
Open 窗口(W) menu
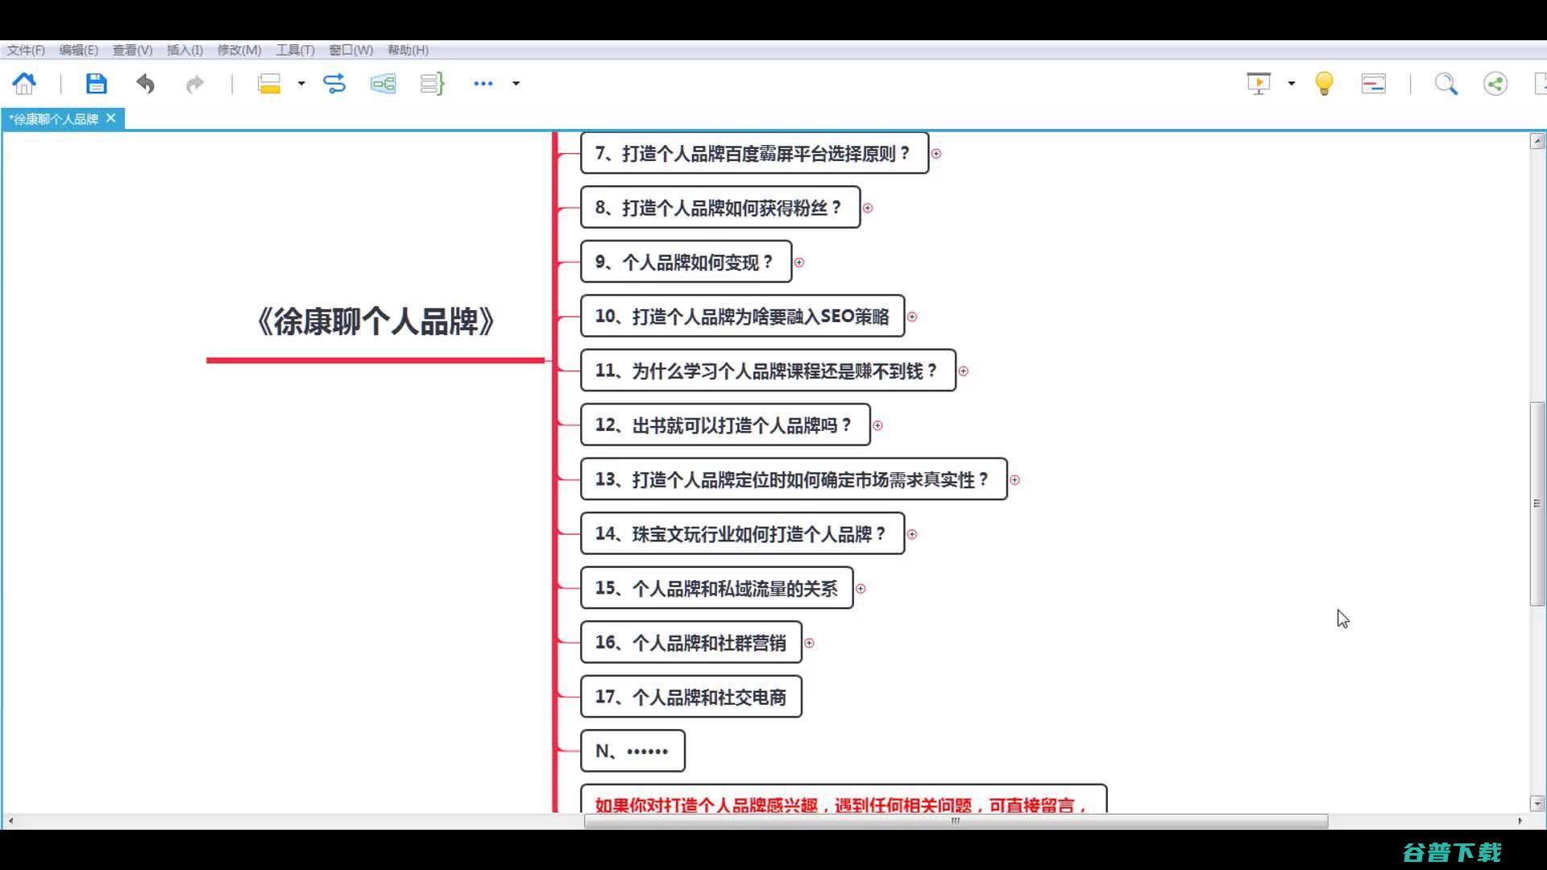(350, 50)
